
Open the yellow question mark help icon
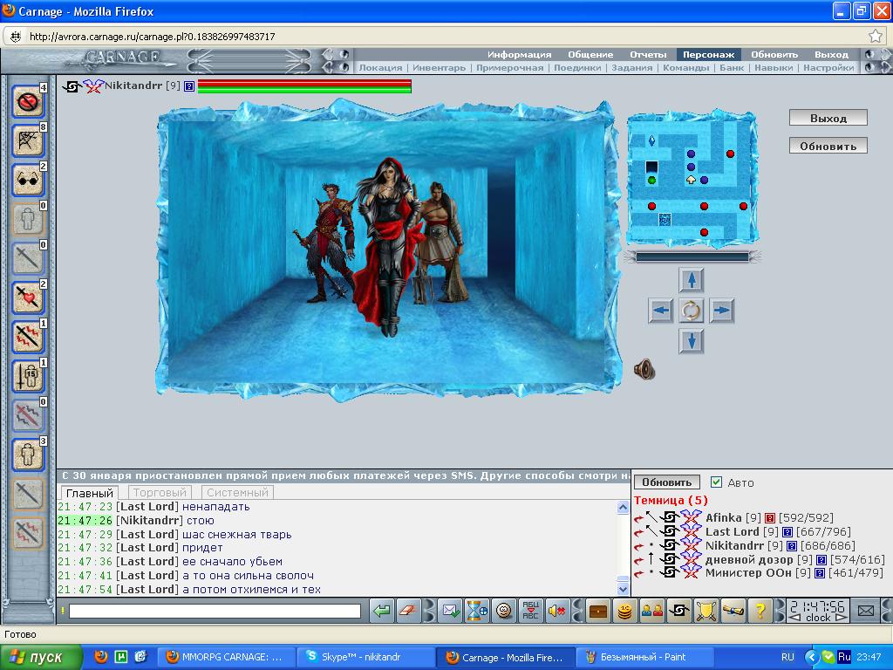(x=760, y=612)
